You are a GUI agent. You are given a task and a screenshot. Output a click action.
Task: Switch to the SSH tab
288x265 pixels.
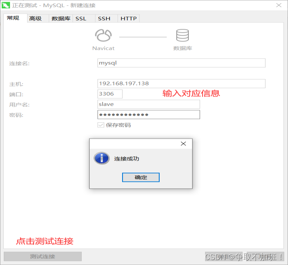(x=106, y=18)
